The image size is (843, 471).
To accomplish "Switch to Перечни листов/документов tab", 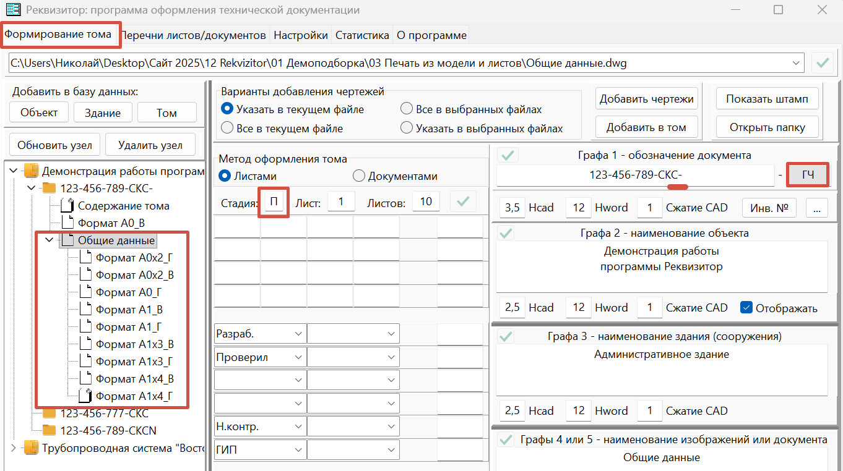I will tap(195, 35).
